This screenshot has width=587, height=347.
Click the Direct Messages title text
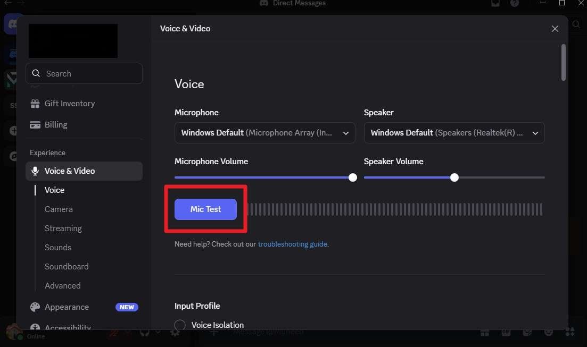[299, 3]
